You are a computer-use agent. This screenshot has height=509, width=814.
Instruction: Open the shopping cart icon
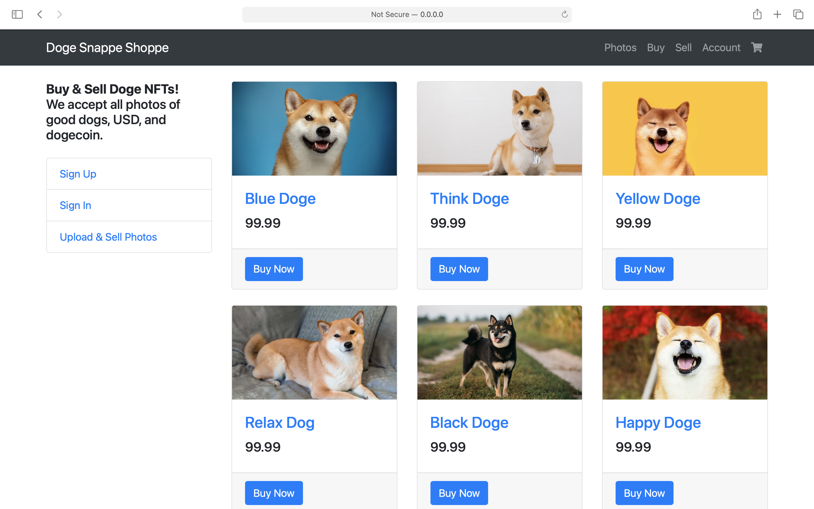(756, 48)
